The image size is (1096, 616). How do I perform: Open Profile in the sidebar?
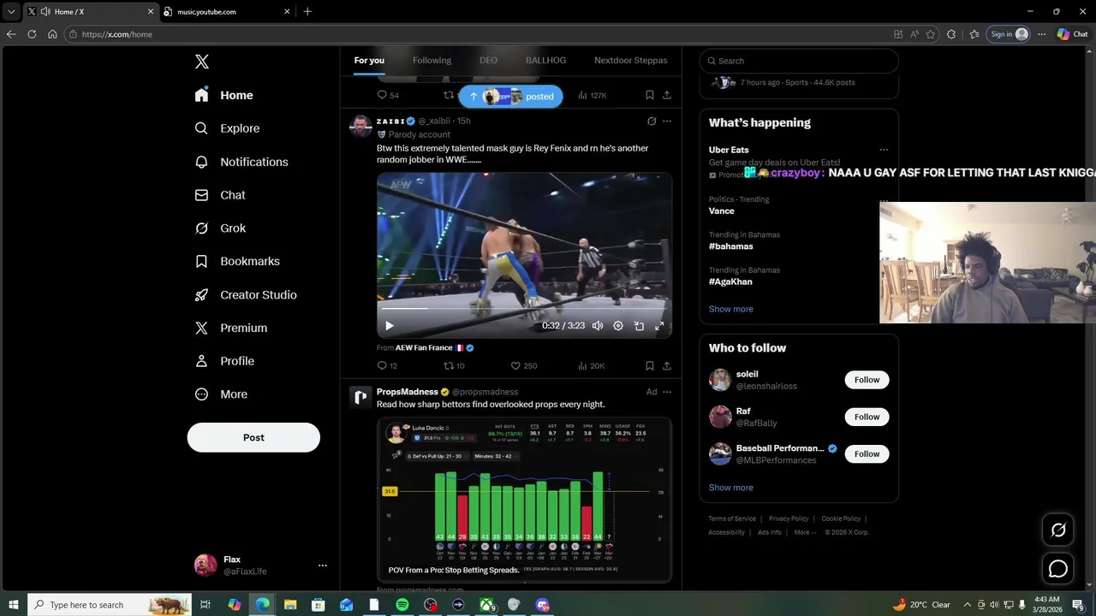pyautogui.click(x=224, y=361)
